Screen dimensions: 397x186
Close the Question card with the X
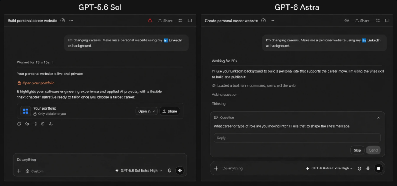pyautogui.click(x=378, y=118)
